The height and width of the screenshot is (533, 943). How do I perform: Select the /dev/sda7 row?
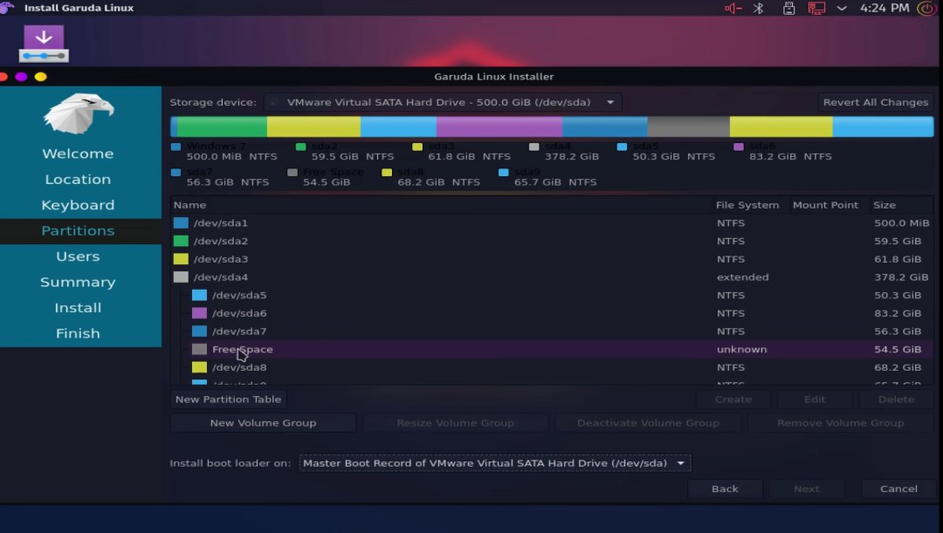pyautogui.click(x=552, y=331)
